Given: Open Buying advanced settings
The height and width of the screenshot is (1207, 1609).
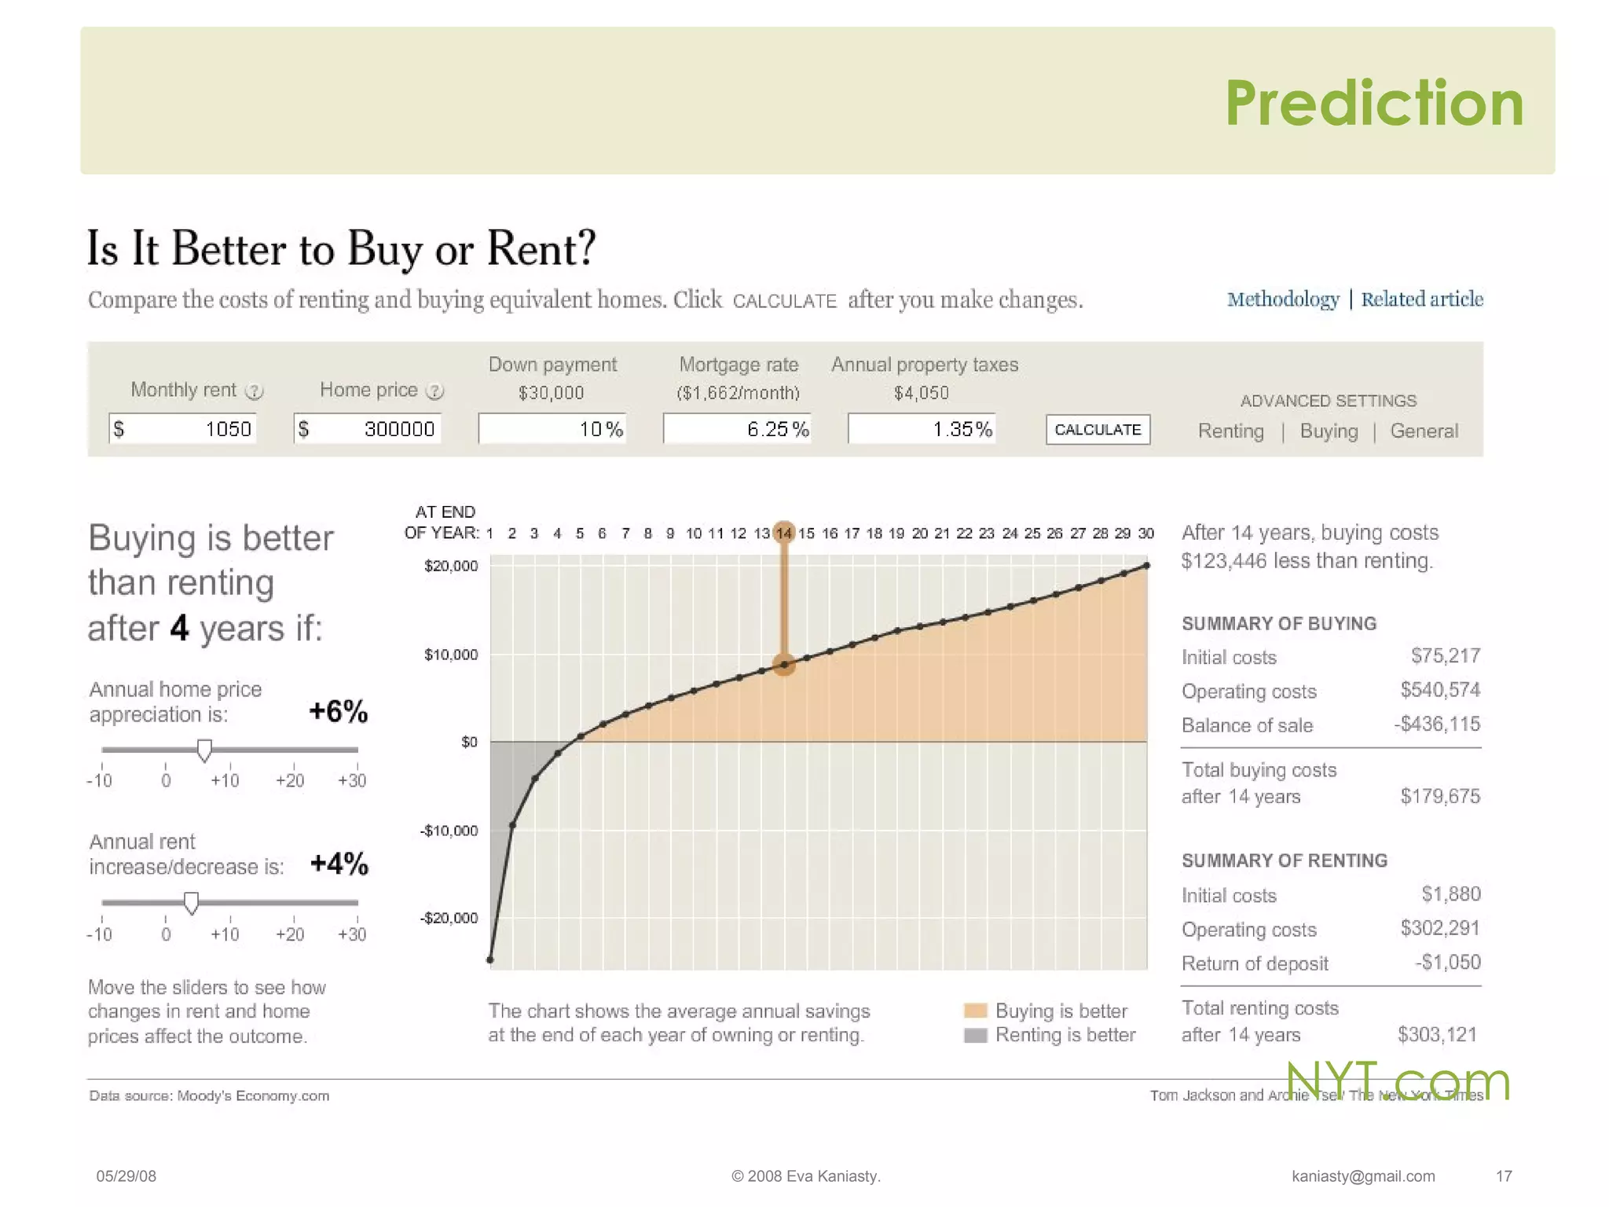Looking at the screenshot, I should (x=1329, y=431).
